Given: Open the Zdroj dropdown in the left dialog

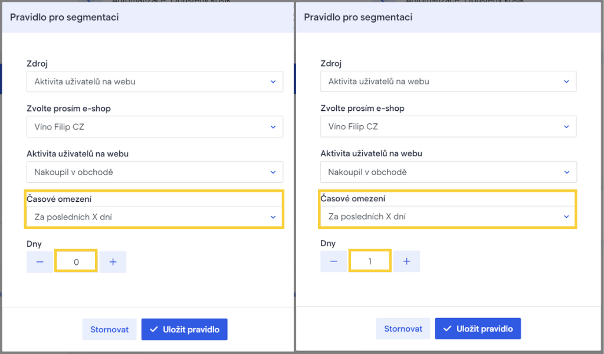Looking at the screenshot, I should click(x=155, y=82).
